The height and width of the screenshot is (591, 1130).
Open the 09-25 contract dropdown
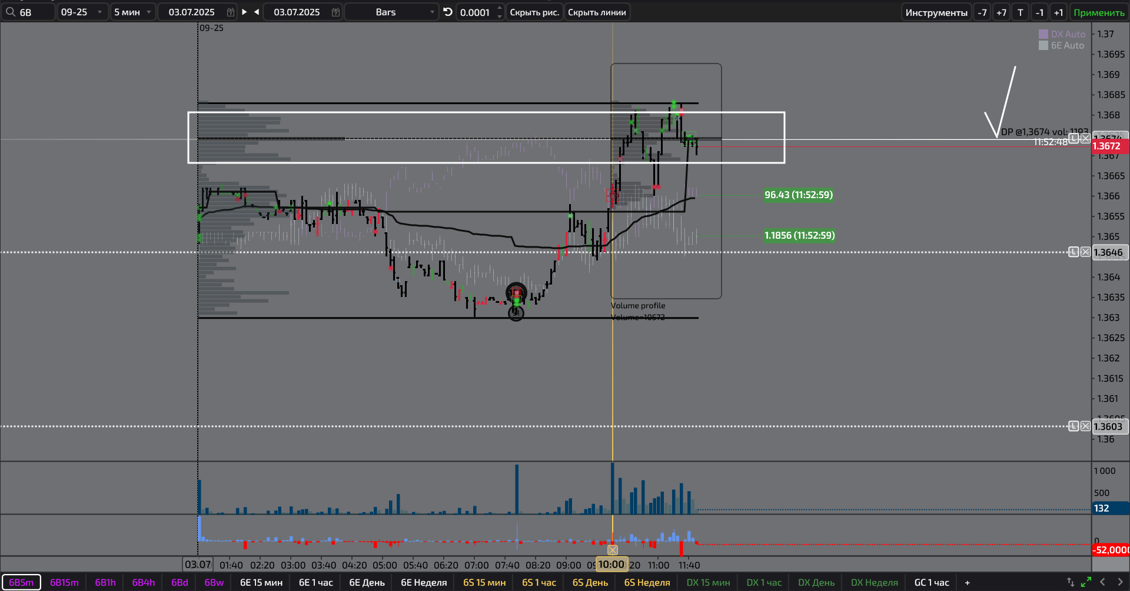(x=82, y=12)
